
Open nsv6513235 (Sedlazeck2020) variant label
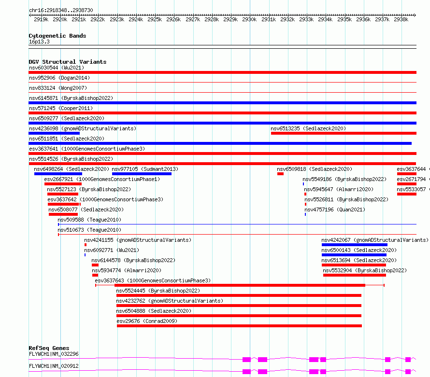pyautogui.click(x=308, y=128)
